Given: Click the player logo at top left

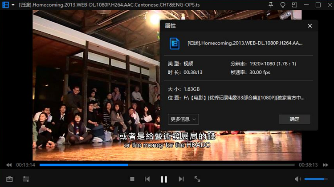Looking at the screenshot, I should point(5,5).
